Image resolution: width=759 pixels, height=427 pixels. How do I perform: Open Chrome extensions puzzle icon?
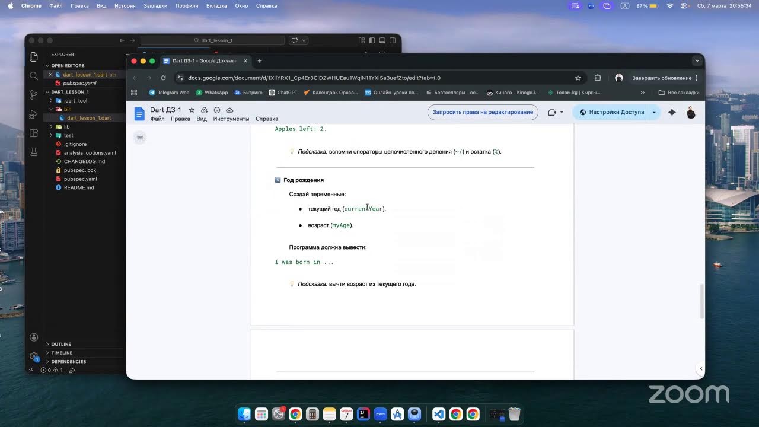(597, 78)
